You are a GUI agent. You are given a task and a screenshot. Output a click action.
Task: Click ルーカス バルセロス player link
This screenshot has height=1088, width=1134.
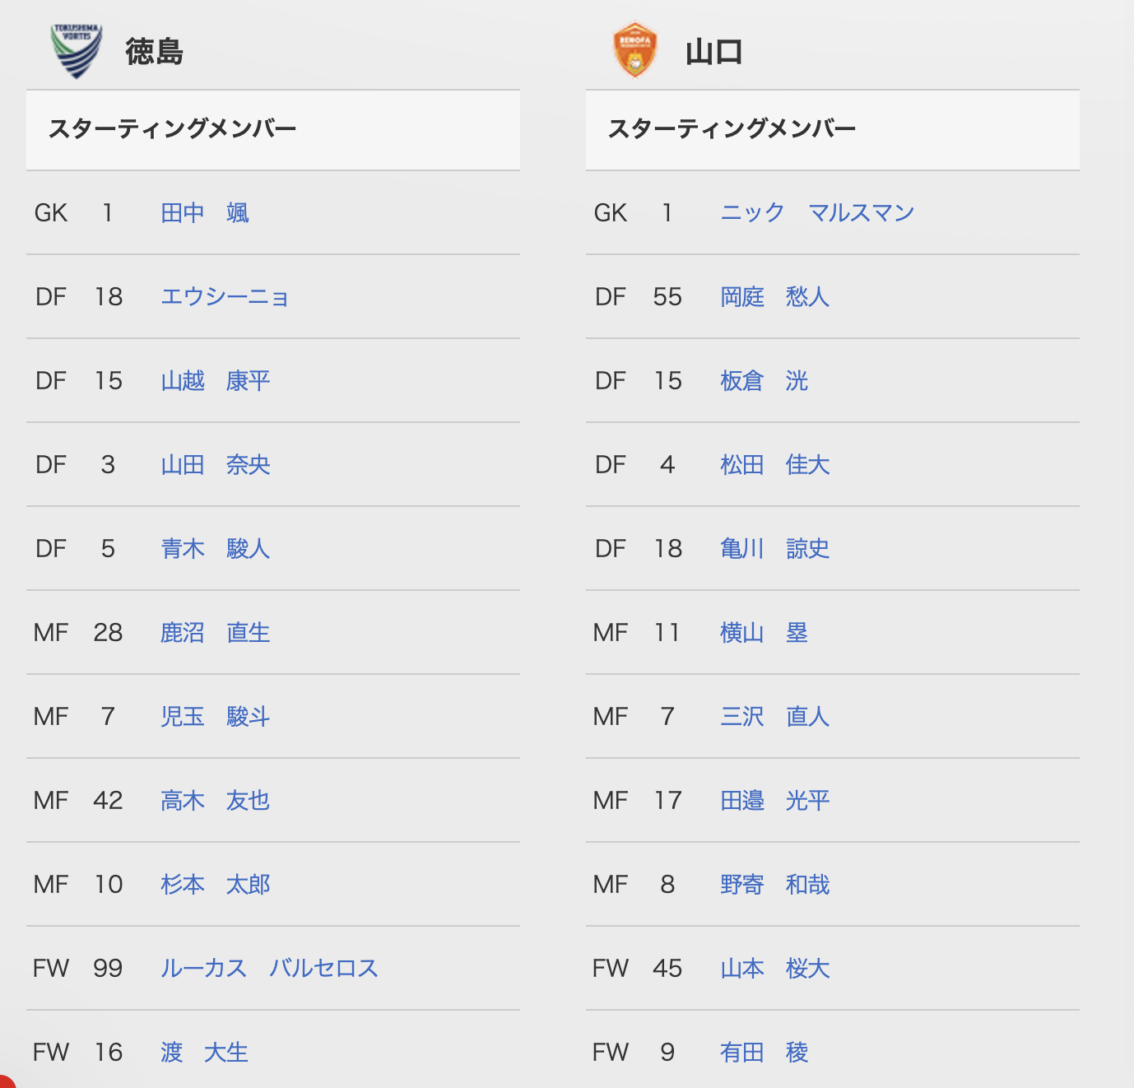click(269, 969)
